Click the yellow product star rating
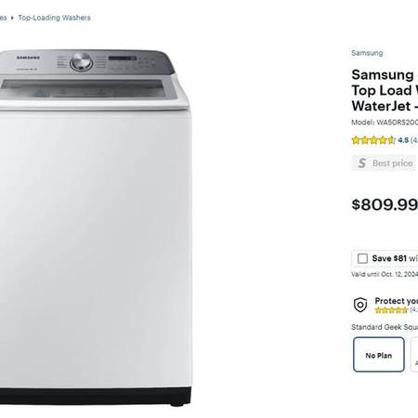 coord(373,140)
